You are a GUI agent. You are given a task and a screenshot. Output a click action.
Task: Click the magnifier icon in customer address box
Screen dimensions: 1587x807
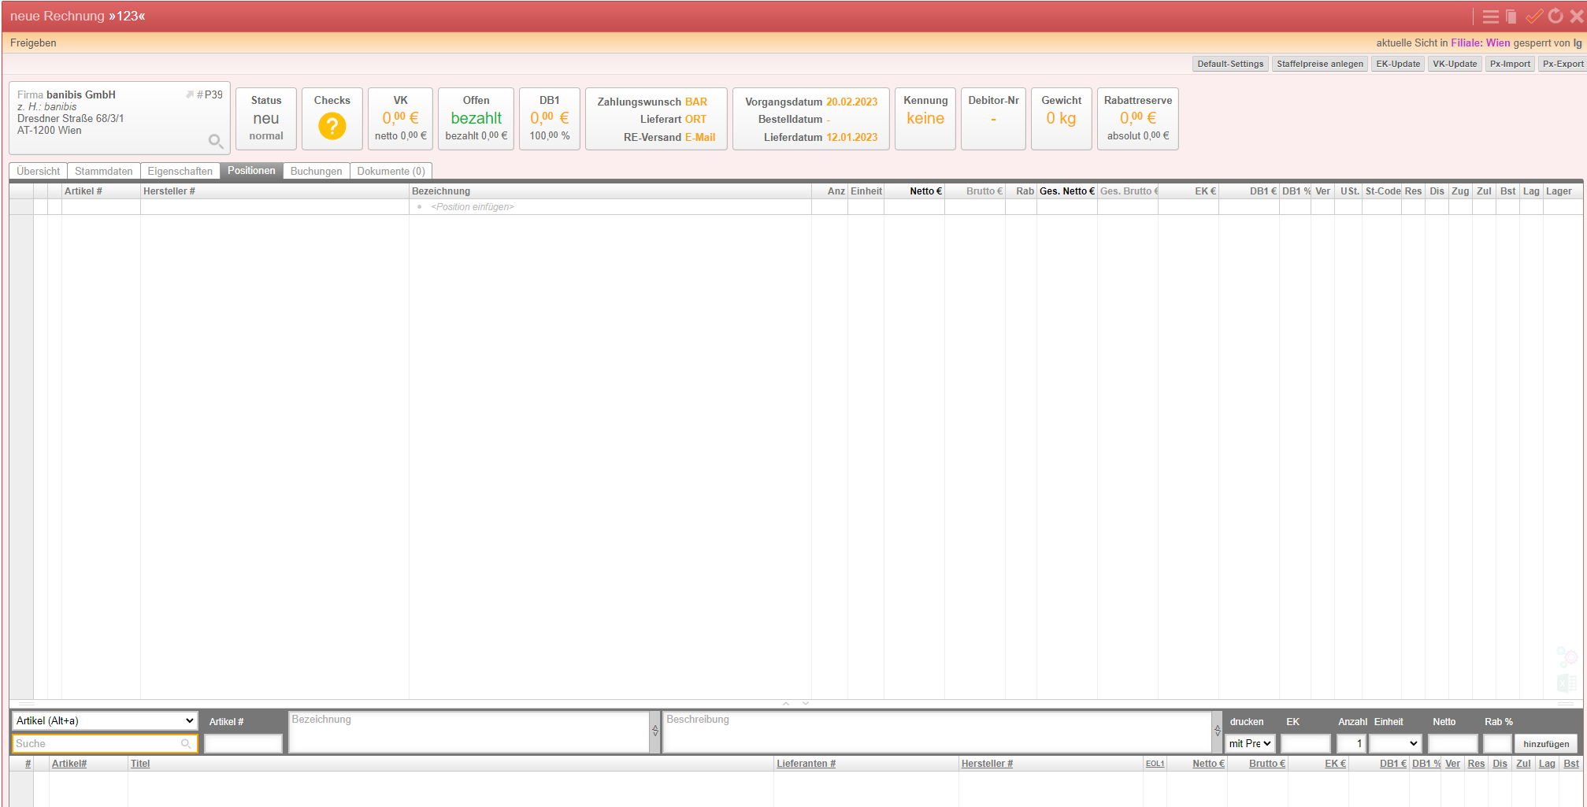(215, 141)
